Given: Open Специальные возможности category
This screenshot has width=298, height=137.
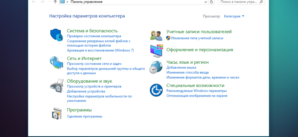Looking at the screenshot, I should click(195, 86).
